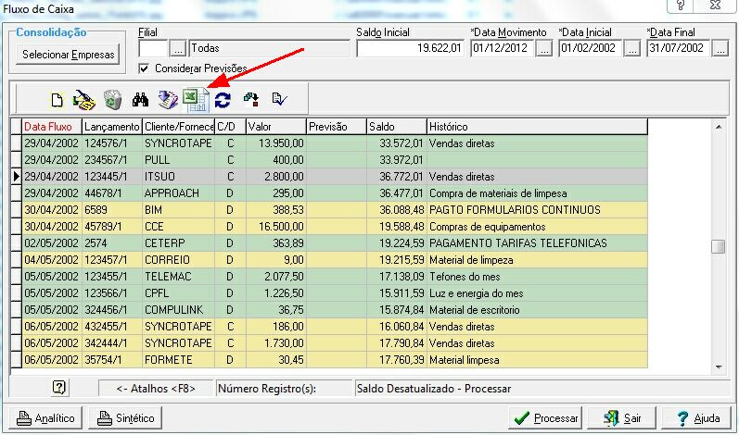Click the edit record pen icon
The width and height of the screenshot is (739, 435).
point(84,100)
